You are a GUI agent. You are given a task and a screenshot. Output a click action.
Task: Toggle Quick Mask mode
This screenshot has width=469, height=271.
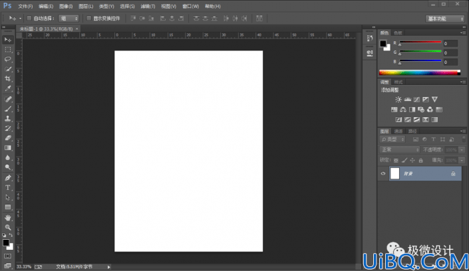click(8, 256)
